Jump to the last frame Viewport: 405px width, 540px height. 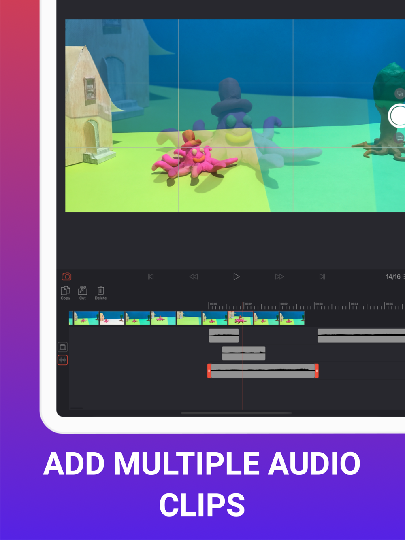point(322,276)
